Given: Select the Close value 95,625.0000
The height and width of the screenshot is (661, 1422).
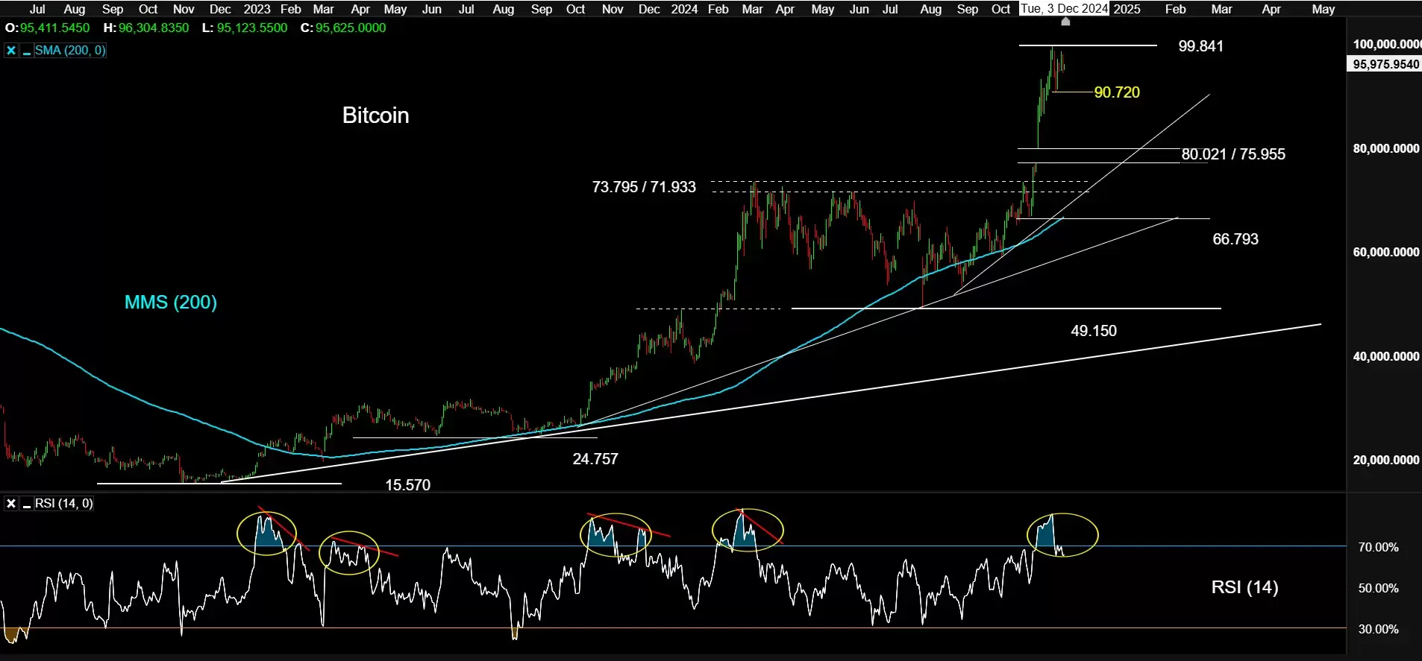Looking at the screenshot, I should tap(351, 28).
